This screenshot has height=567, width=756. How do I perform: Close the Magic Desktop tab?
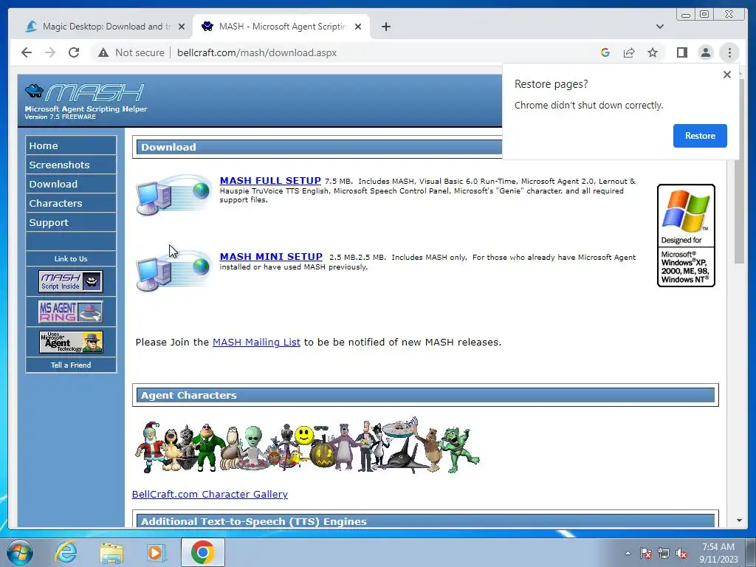pyautogui.click(x=182, y=27)
